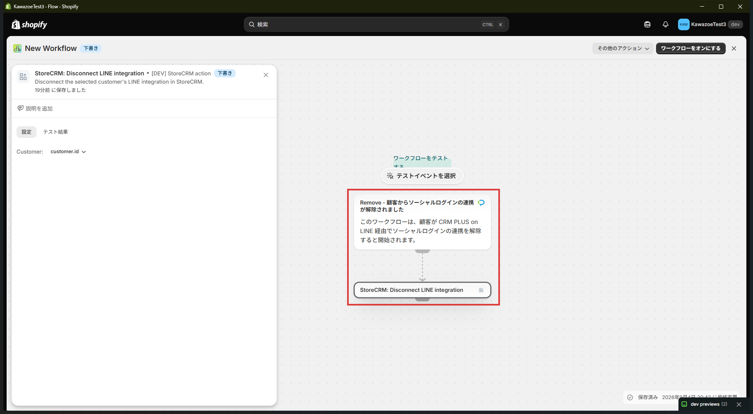Click the search magnifier icon
Viewport: 753px width, 414px height.
click(251, 24)
